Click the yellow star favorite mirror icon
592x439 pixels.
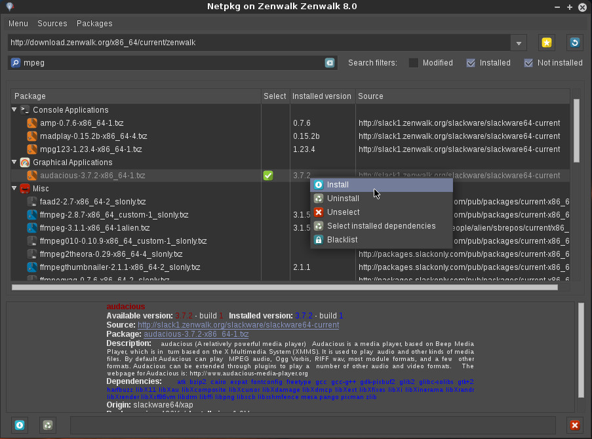pyautogui.click(x=546, y=43)
